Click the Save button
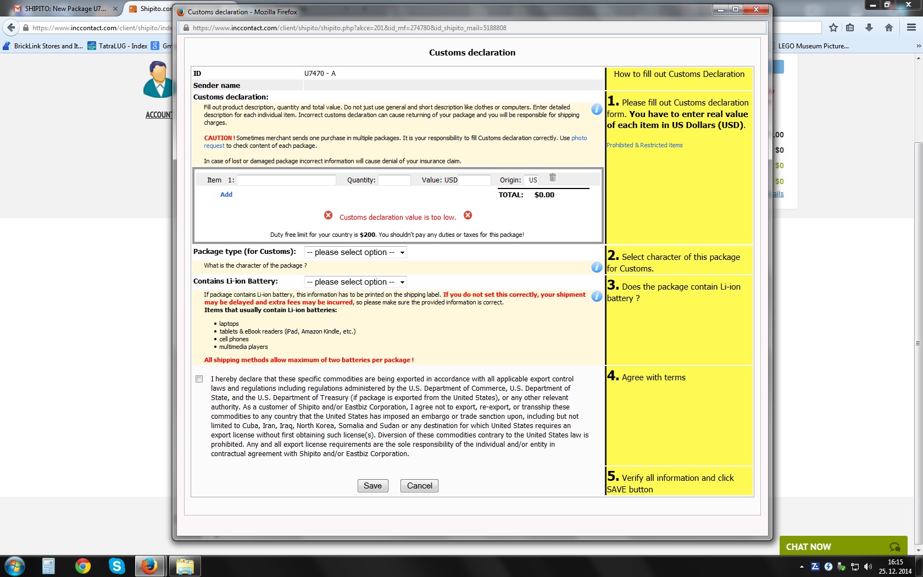Screen dimensions: 923x577 tap(372, 486)
